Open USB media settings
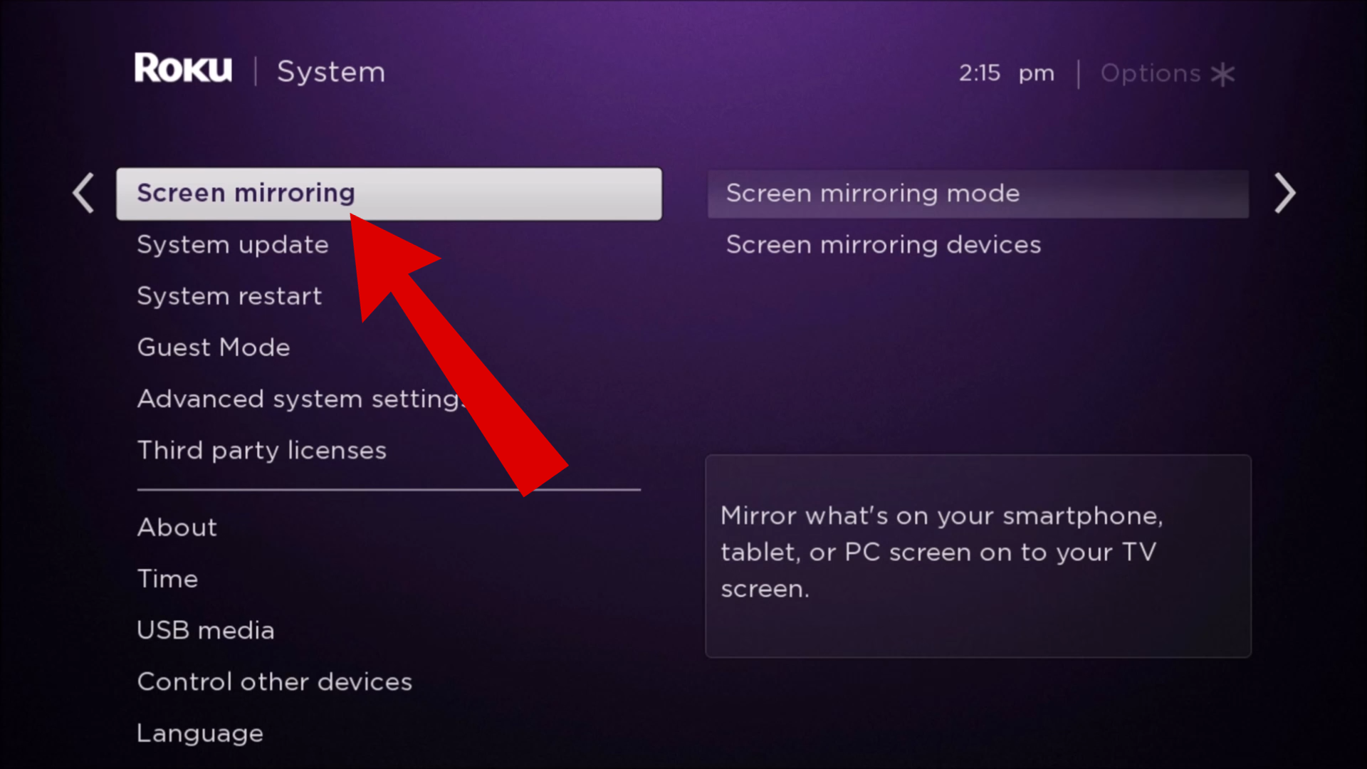 (x=205, y=630)
